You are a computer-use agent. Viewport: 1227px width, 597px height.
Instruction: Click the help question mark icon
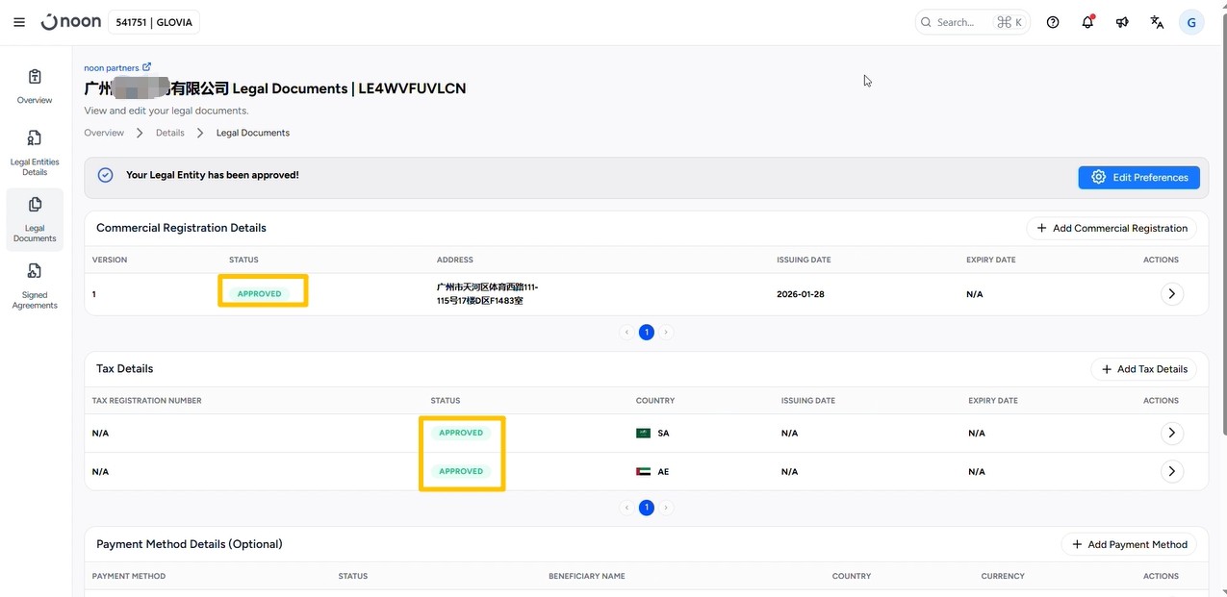point(1053,22)
